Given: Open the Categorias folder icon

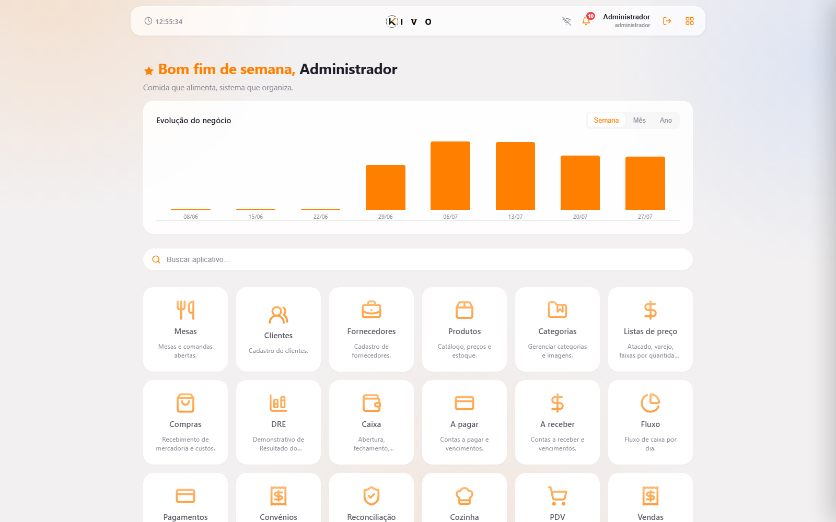Looking at the screenshot, I should pyautogui.click(x=558, y=310).
